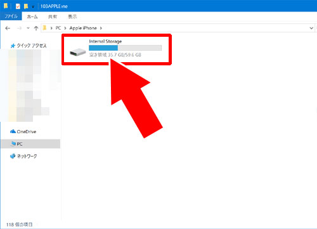Switch to the 表示 ribbon tab
Viewport: 317px width, 229px height.
tap(72, 16)
